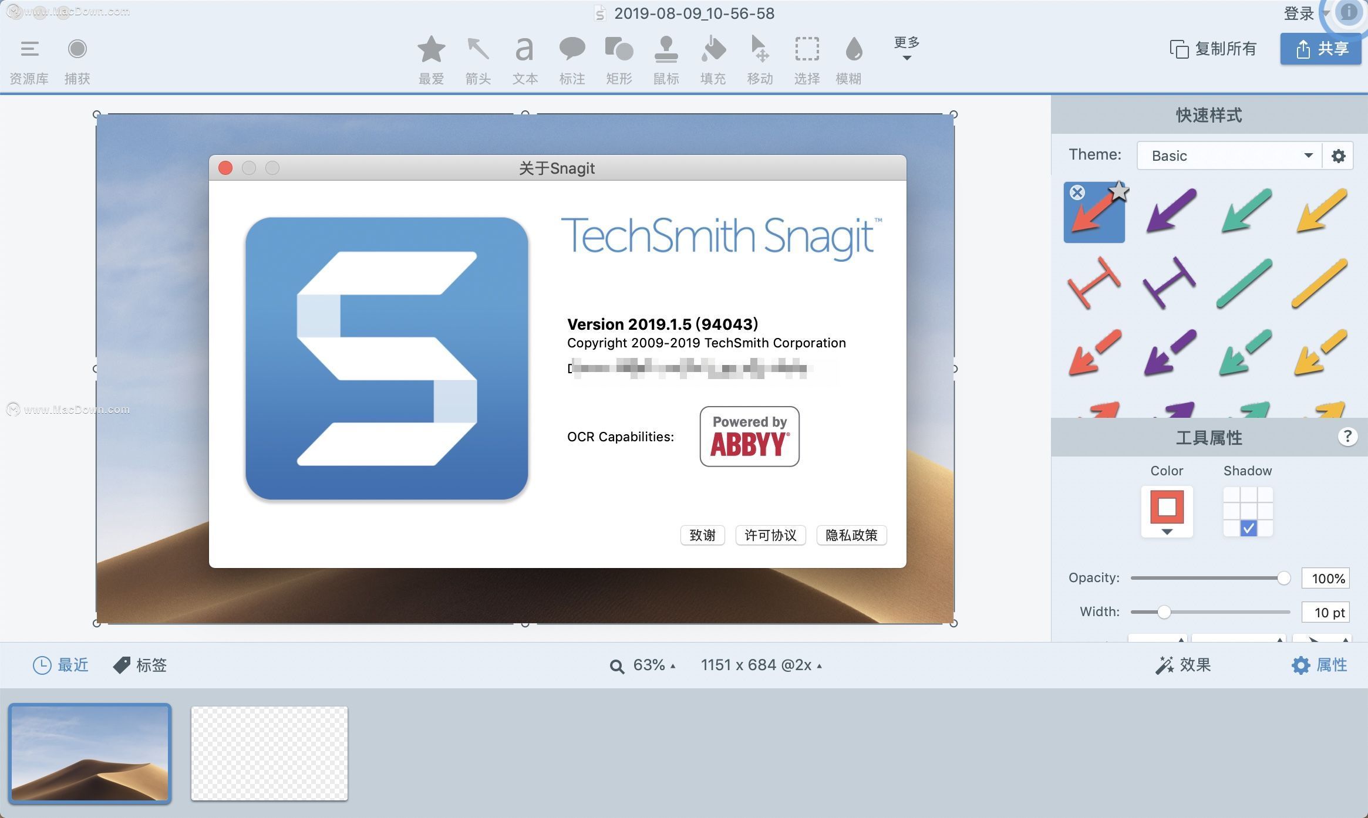Open the info icon beside 登录
This screenshot has width=1368, height=818.
point(1349,12)
